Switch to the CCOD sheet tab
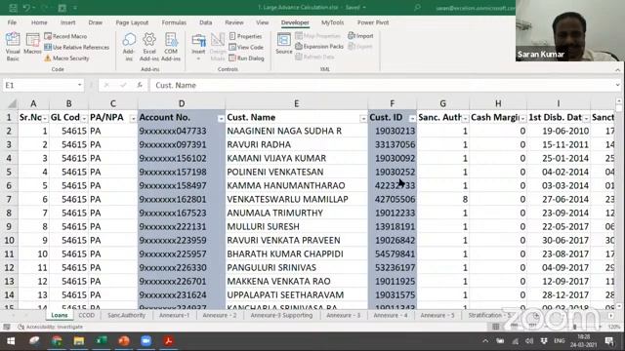 (87, 315)
